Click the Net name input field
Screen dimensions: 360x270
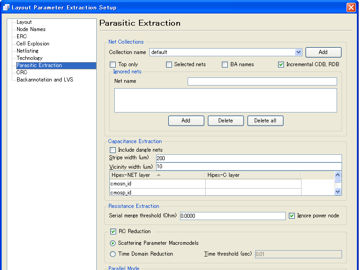click(262, 81)
